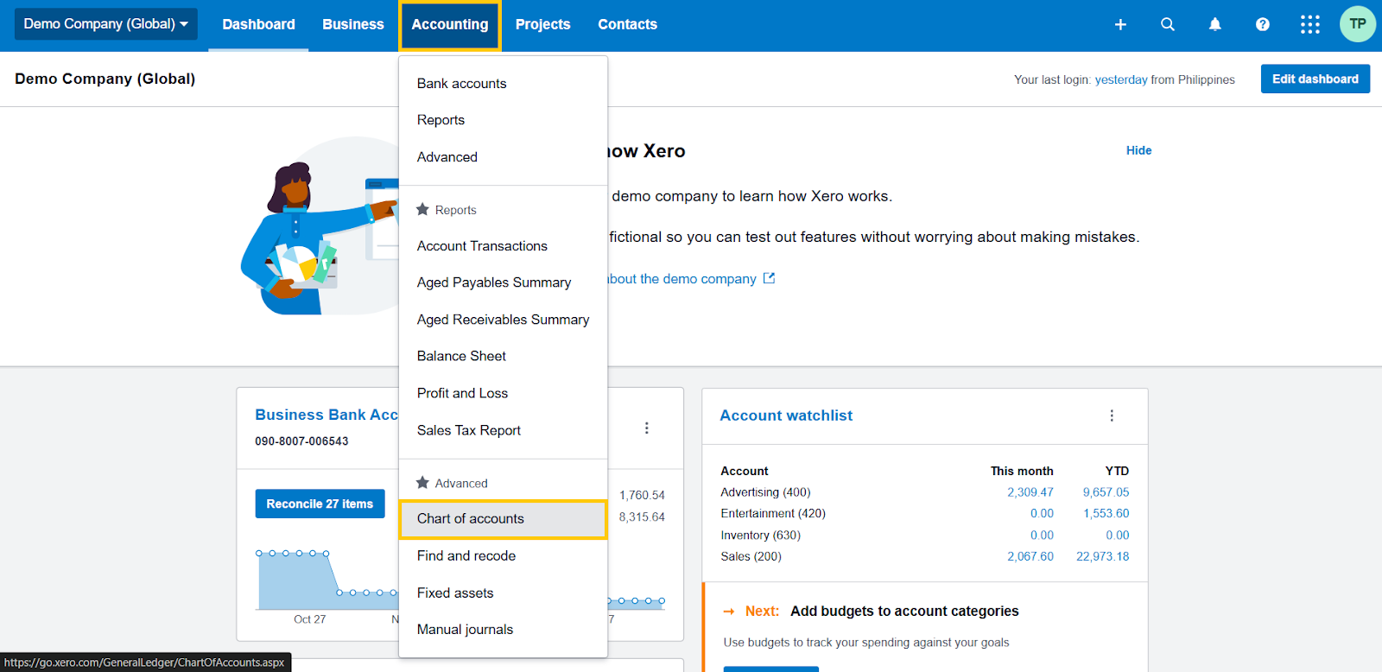This screenshot has height=672, width=1382.
Task: Open the Account watchlist title link
Action: tap(786, 415)
